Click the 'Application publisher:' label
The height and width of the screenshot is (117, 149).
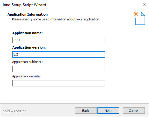pyautogui.click(x=27, y=62)
